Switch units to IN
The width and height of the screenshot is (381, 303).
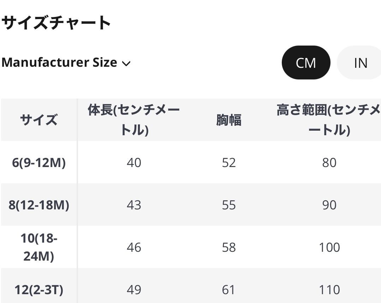[360, 63]
